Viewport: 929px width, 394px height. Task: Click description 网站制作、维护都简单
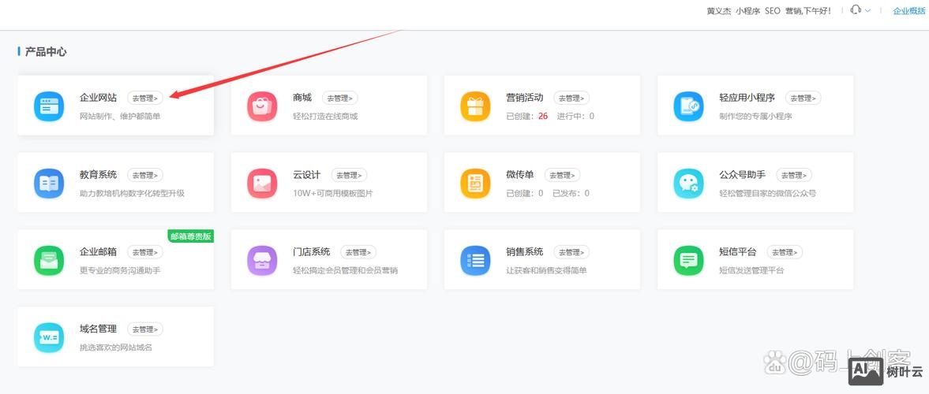coord(120,116)
